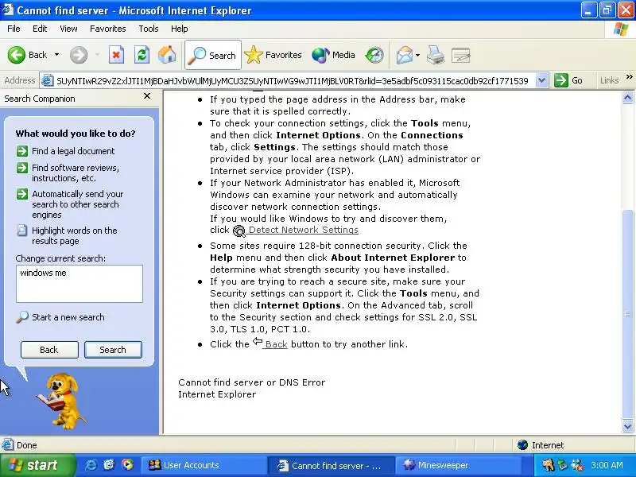Click the scrollbar up arrow
This screenshot has height=477, width=636.
(x=627, y=97)
